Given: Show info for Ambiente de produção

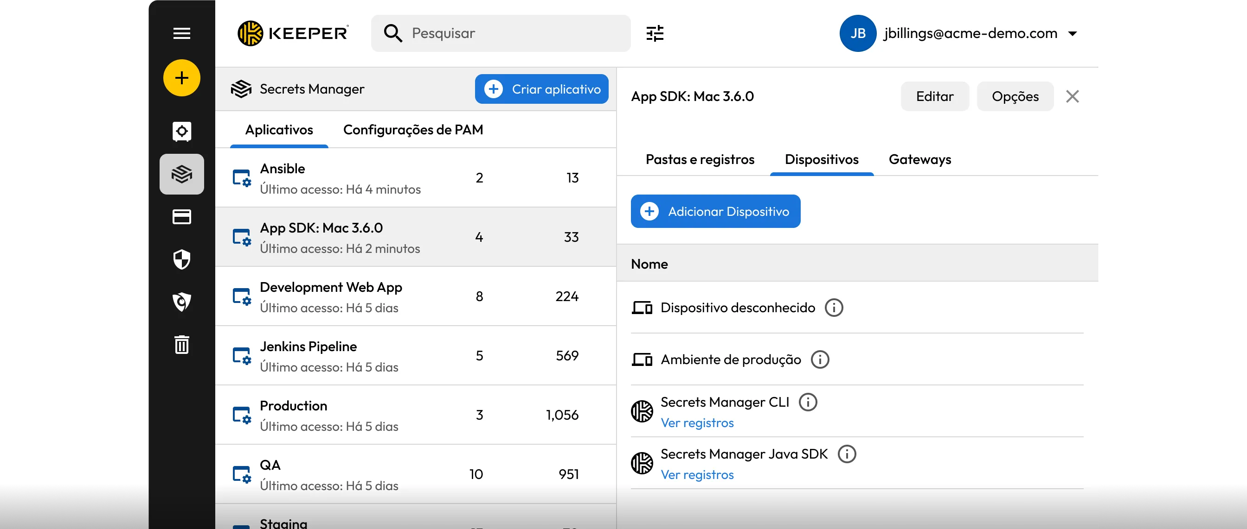Looking at the screenshot, I should click(x=820, y=359).
